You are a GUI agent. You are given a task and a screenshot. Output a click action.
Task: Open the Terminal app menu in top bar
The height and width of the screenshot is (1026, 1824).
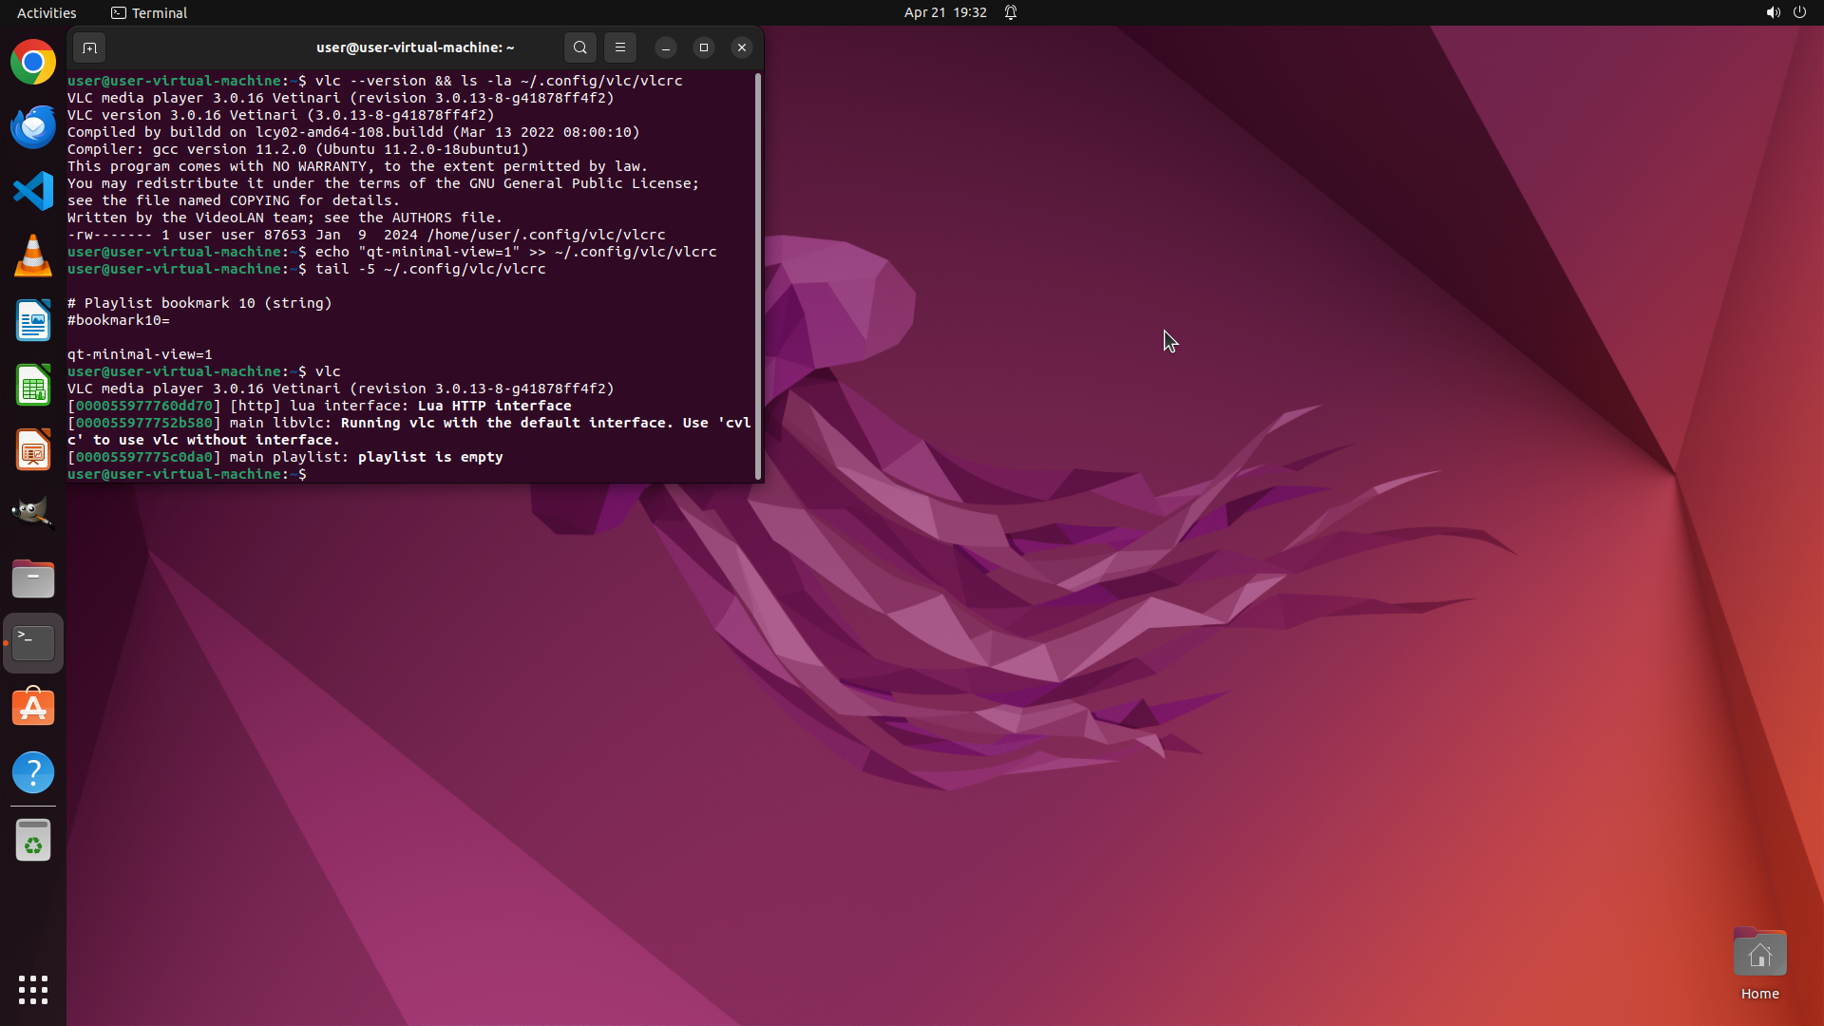point(149,12)
